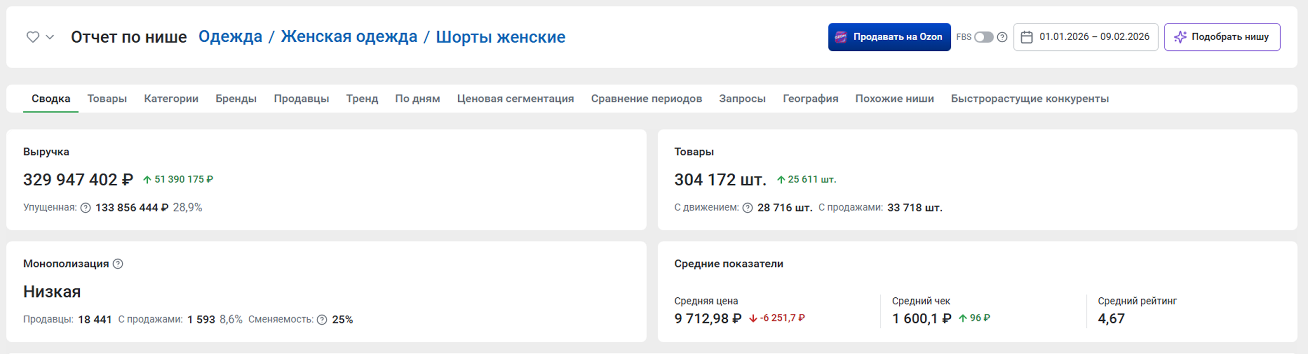Go to Женская одежда breadcrumb category
Image resolution: width=1308 pixels, height=354 pixels.
pyautogui.click(x=349, y=37)
